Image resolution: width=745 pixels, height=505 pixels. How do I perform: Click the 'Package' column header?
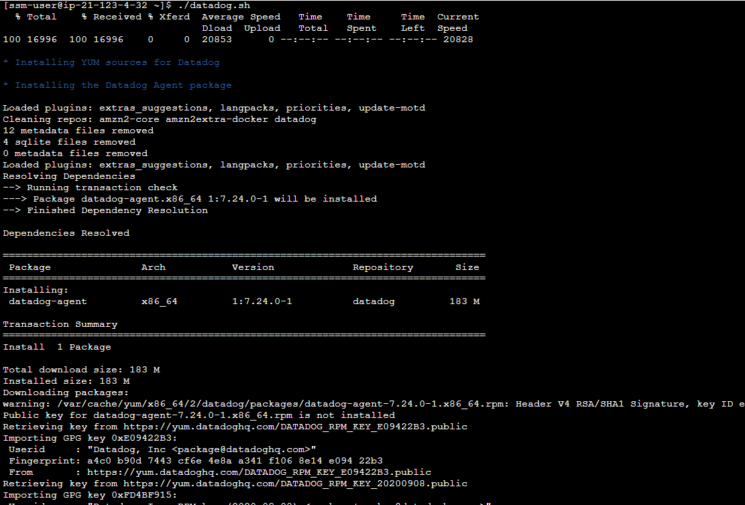[x=30, y=267]
